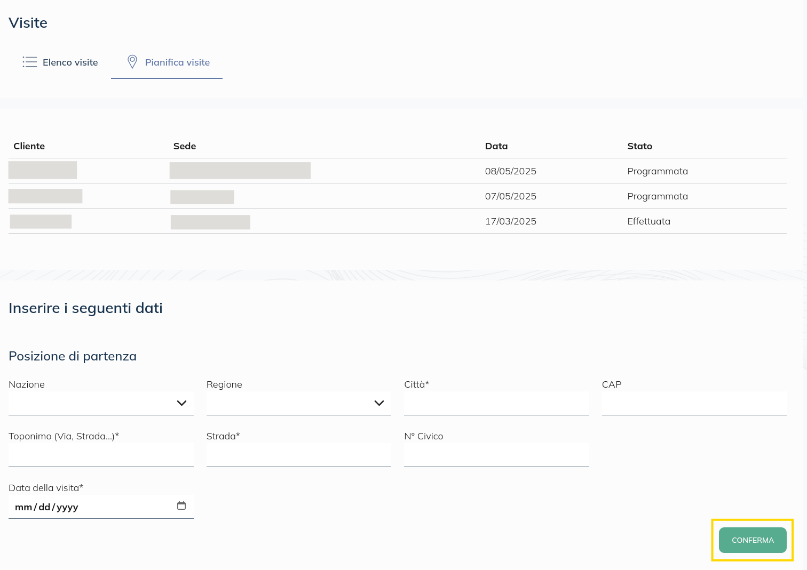Select the Pianifica visite tab
This screenshot has height=570, width=807.
coord(177,62)
